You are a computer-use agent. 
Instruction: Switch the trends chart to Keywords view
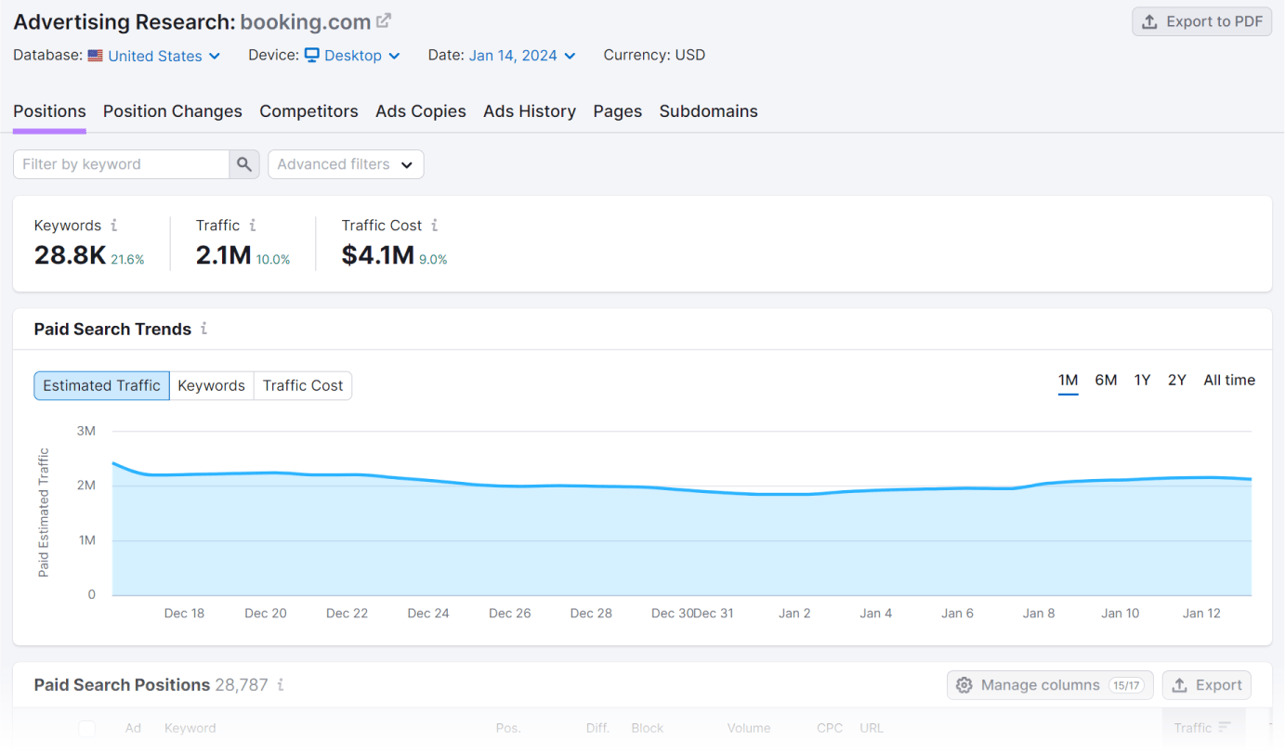pos(211,385)
